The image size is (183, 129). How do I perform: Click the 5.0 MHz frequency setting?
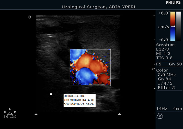click(x=167, y=75)
